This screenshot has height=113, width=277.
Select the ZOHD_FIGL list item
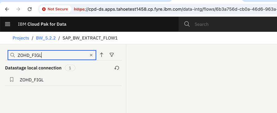[63, 80]
